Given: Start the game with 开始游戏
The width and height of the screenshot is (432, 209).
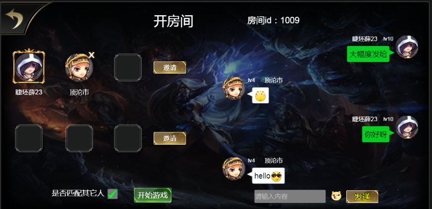Looking at the screenshot, I should pos(153,195).
